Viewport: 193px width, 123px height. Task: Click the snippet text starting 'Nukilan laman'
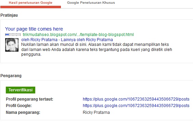coord(96,49)
